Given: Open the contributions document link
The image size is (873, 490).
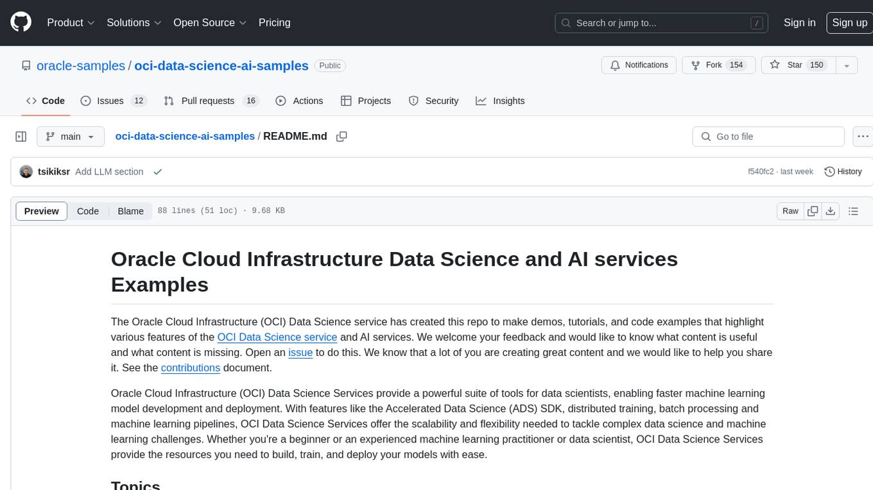Looking at the screenshot, I should coord(191,368).
